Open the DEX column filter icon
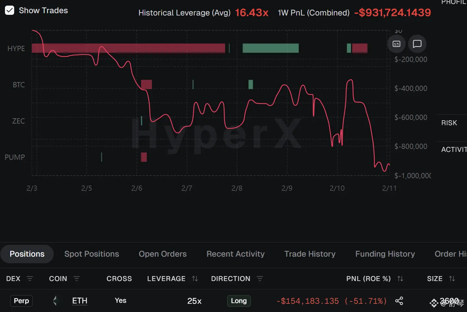Screen dimensions: 467x312 click(30, 279)
